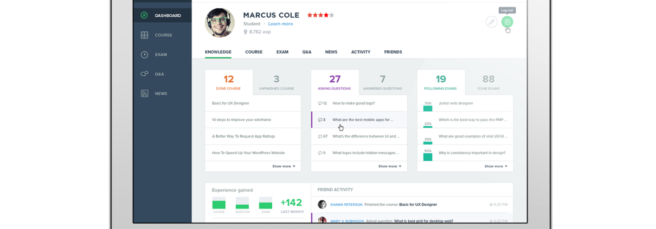Select the Unfinished Course tab
Image resolution: width=656 pixels, height=229 pixels.
coord(276,83)
